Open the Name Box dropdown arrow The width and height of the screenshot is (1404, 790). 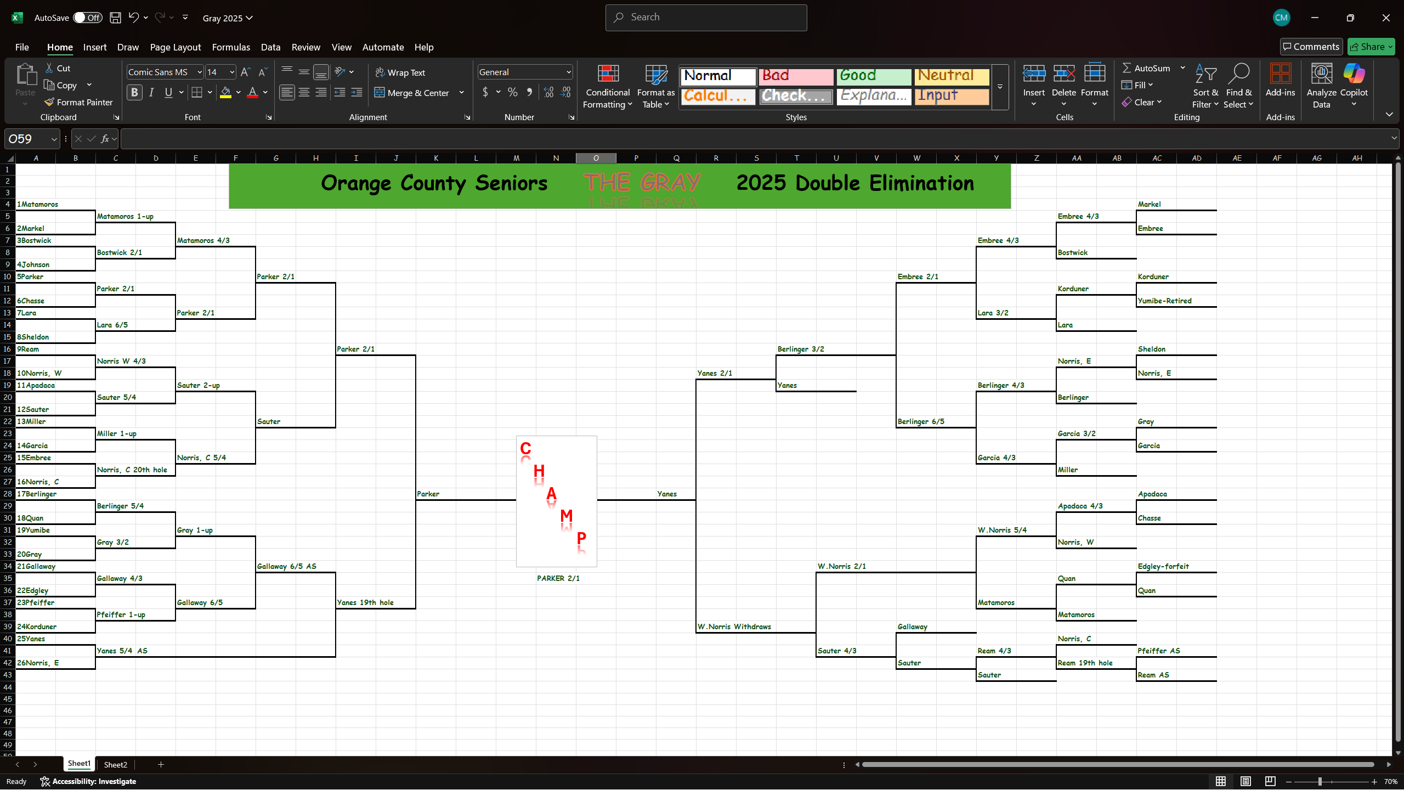54,139
